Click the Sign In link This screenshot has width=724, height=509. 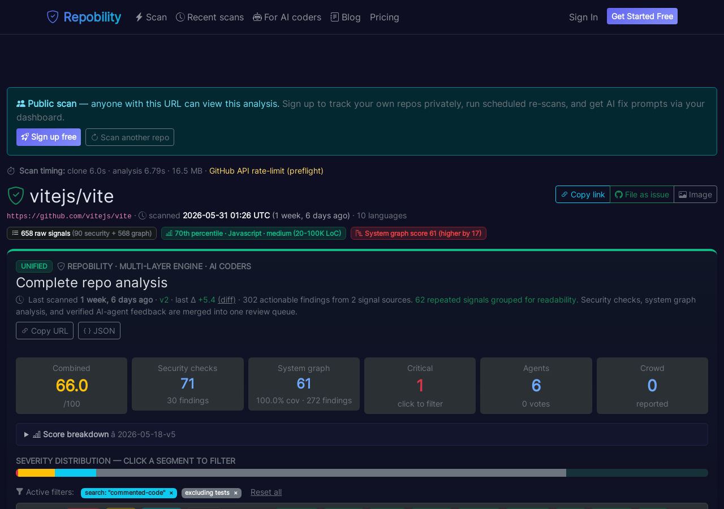pyautogui.click(x=583, y=17)
